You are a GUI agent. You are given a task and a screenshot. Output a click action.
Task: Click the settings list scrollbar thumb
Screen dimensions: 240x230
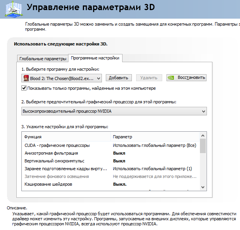coord(203,146)
